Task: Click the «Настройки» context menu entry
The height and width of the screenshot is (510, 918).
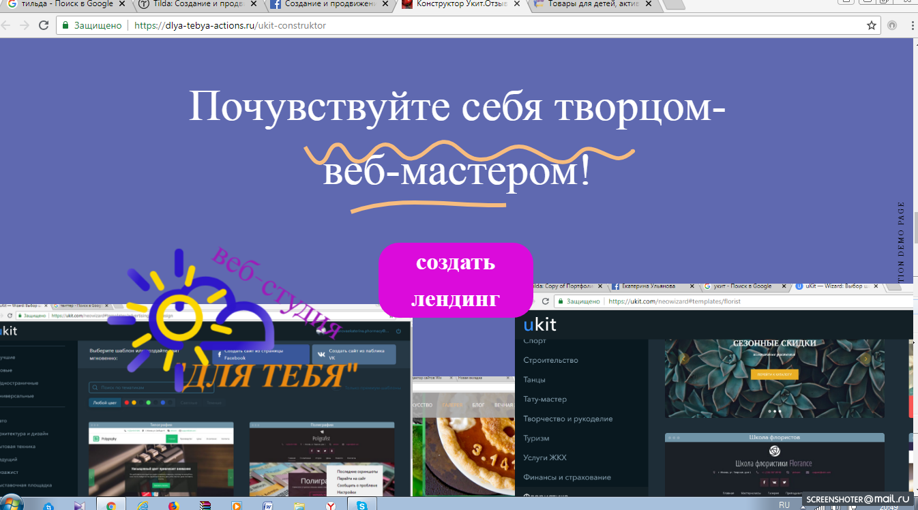Action: pos(346,492)
